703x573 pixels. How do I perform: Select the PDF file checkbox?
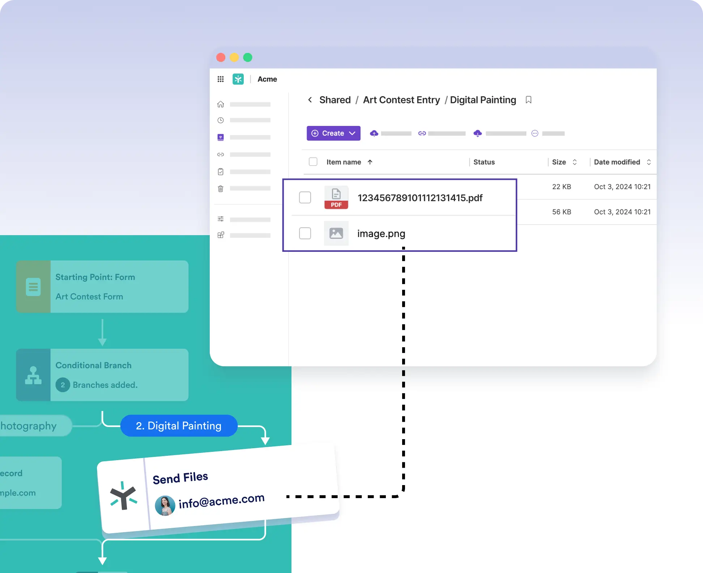(305, 198)
